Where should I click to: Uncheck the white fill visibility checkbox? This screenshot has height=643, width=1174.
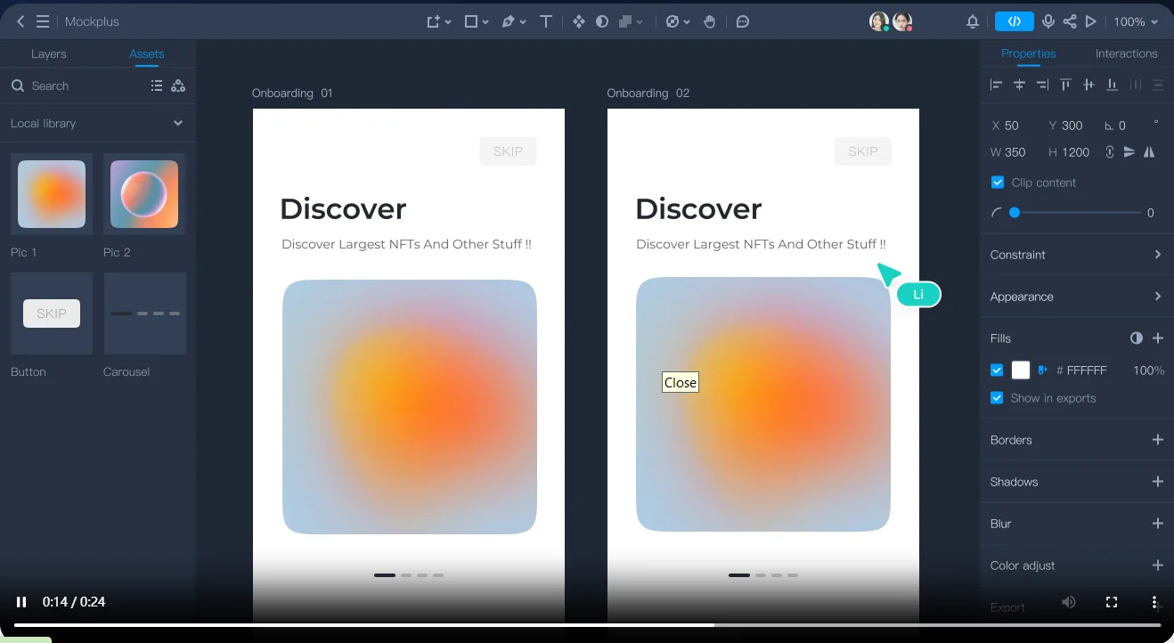point(997,370)
